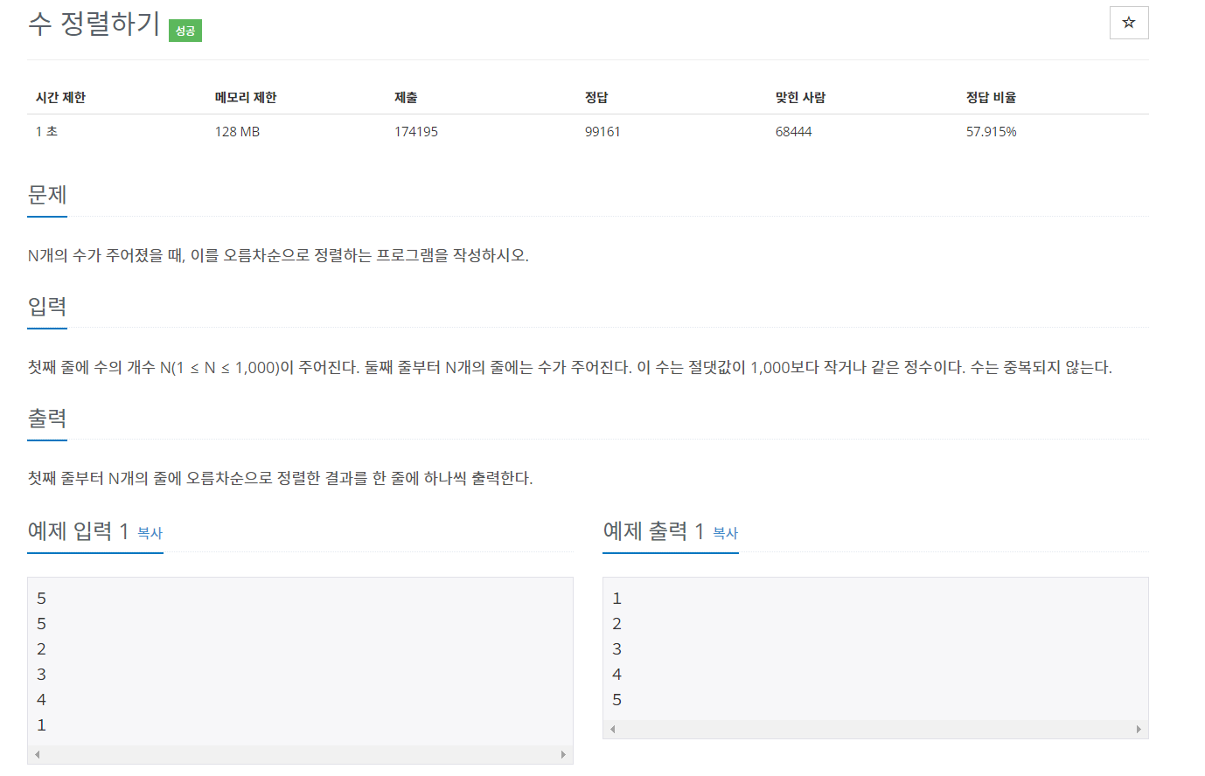
Task: Click the last line 1 in example input
Action: click(x=41, y=725)
